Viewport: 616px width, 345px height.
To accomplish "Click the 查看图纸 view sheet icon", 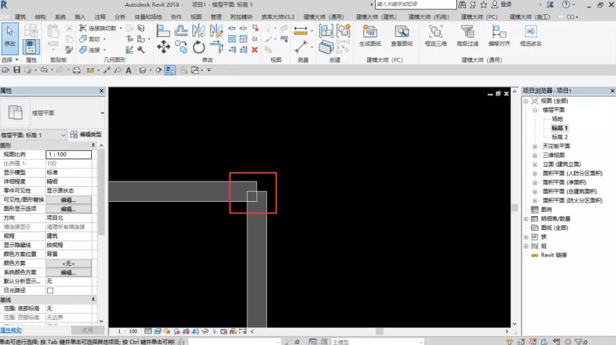I will (402, 36).
